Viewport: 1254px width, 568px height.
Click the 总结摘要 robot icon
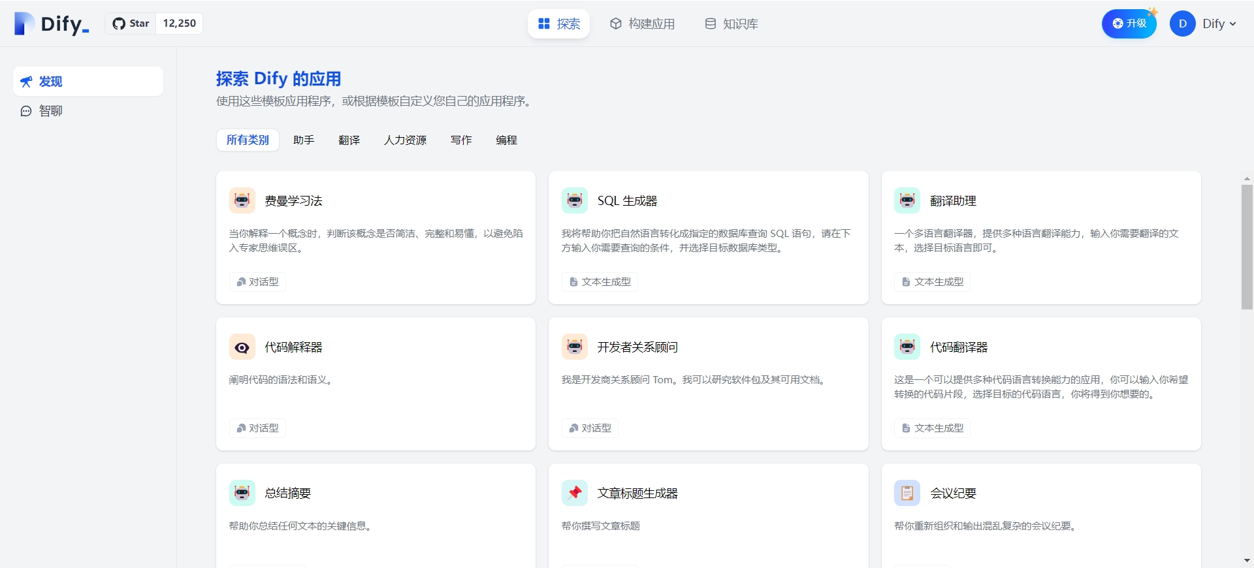point(242,493)
